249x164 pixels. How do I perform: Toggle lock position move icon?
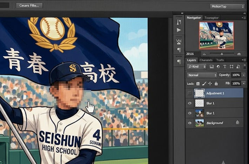tap(210, 84)
